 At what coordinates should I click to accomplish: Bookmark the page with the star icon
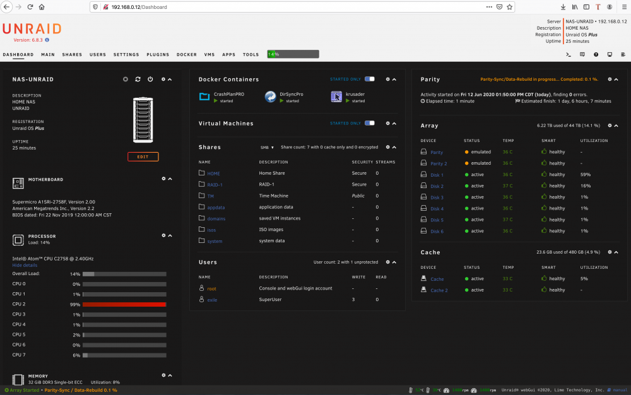[x=509, y=7]
